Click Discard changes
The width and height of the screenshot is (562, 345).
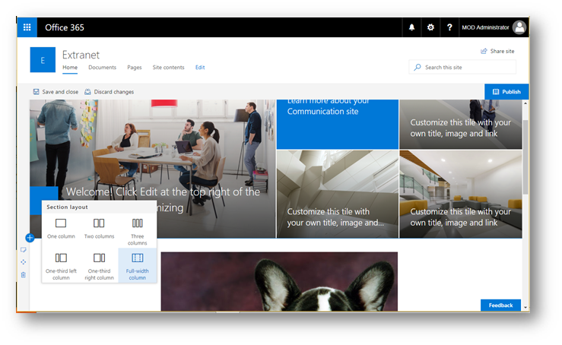(x=109, y=92)
